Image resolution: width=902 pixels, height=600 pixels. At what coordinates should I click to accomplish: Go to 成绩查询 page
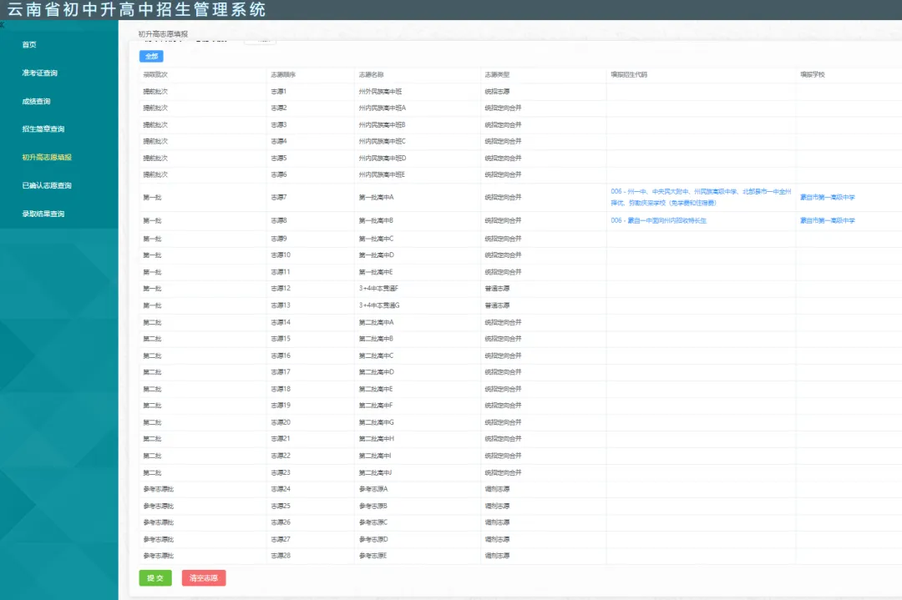(36, 101)
